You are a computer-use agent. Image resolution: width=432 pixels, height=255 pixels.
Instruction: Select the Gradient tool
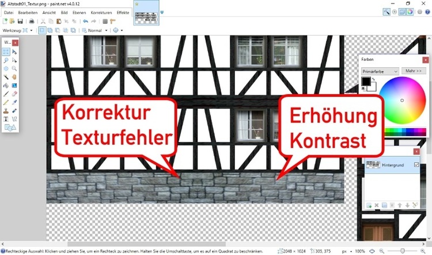14,86
